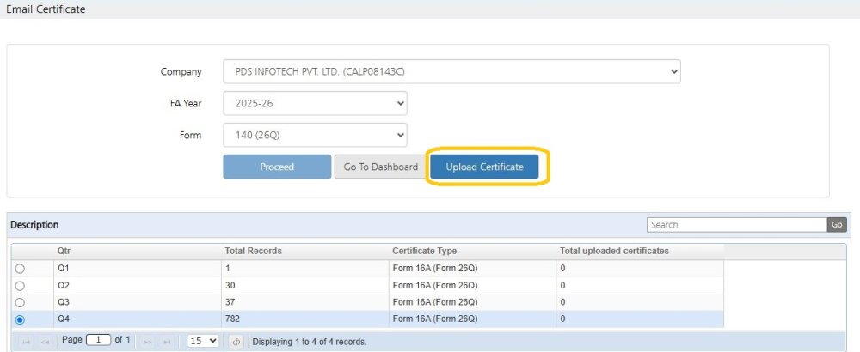Select the Q4 radio button
Screen dimensions: 860x352
pos(20,319)
